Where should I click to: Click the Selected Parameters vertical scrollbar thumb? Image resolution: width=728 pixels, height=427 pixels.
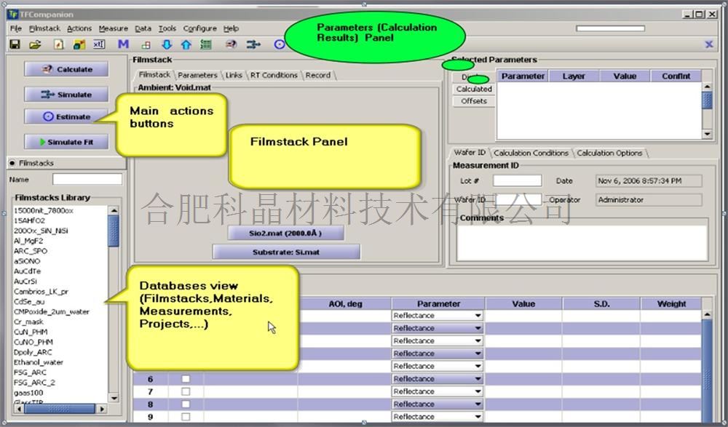coord(707,100)
